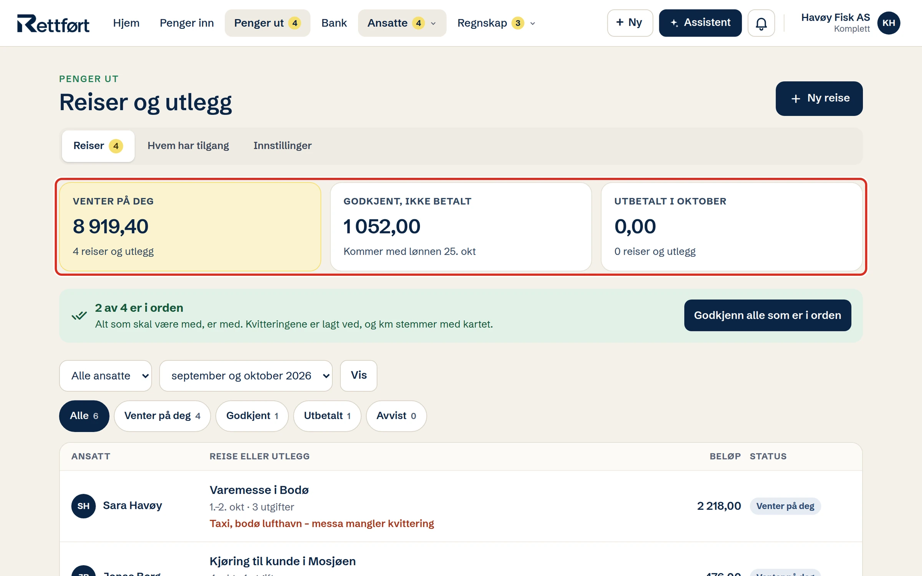
Task: Click the Beløp column header
Action: [x=725, y=456]
